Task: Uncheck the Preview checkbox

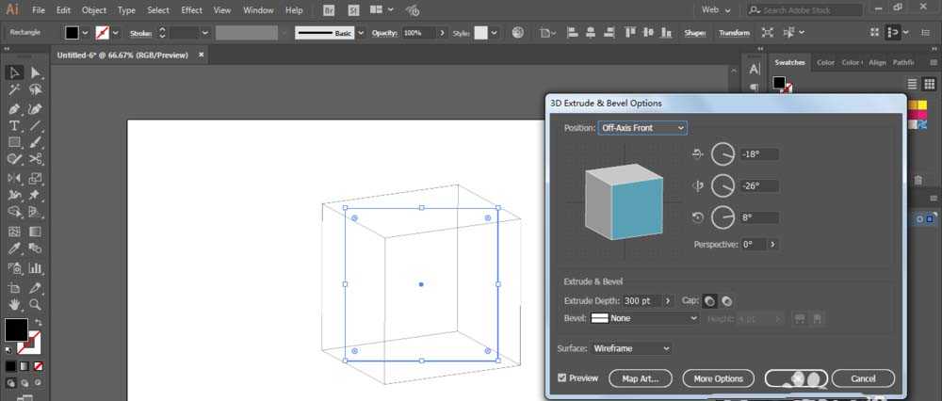Action: tap(562, 378)
